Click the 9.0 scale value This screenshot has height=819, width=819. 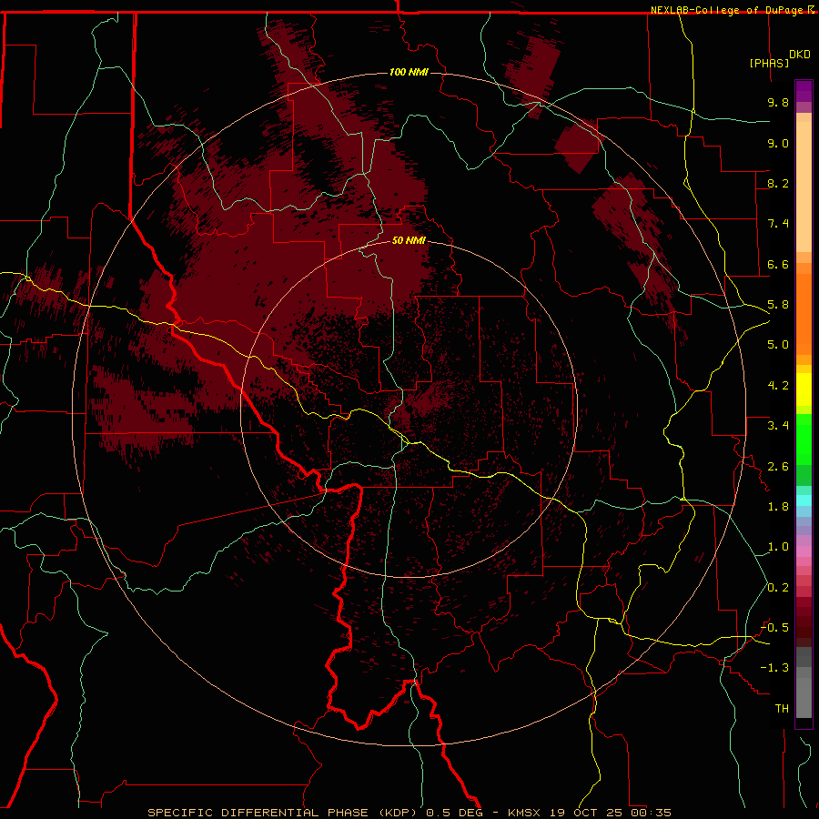[x=778, y=143]
